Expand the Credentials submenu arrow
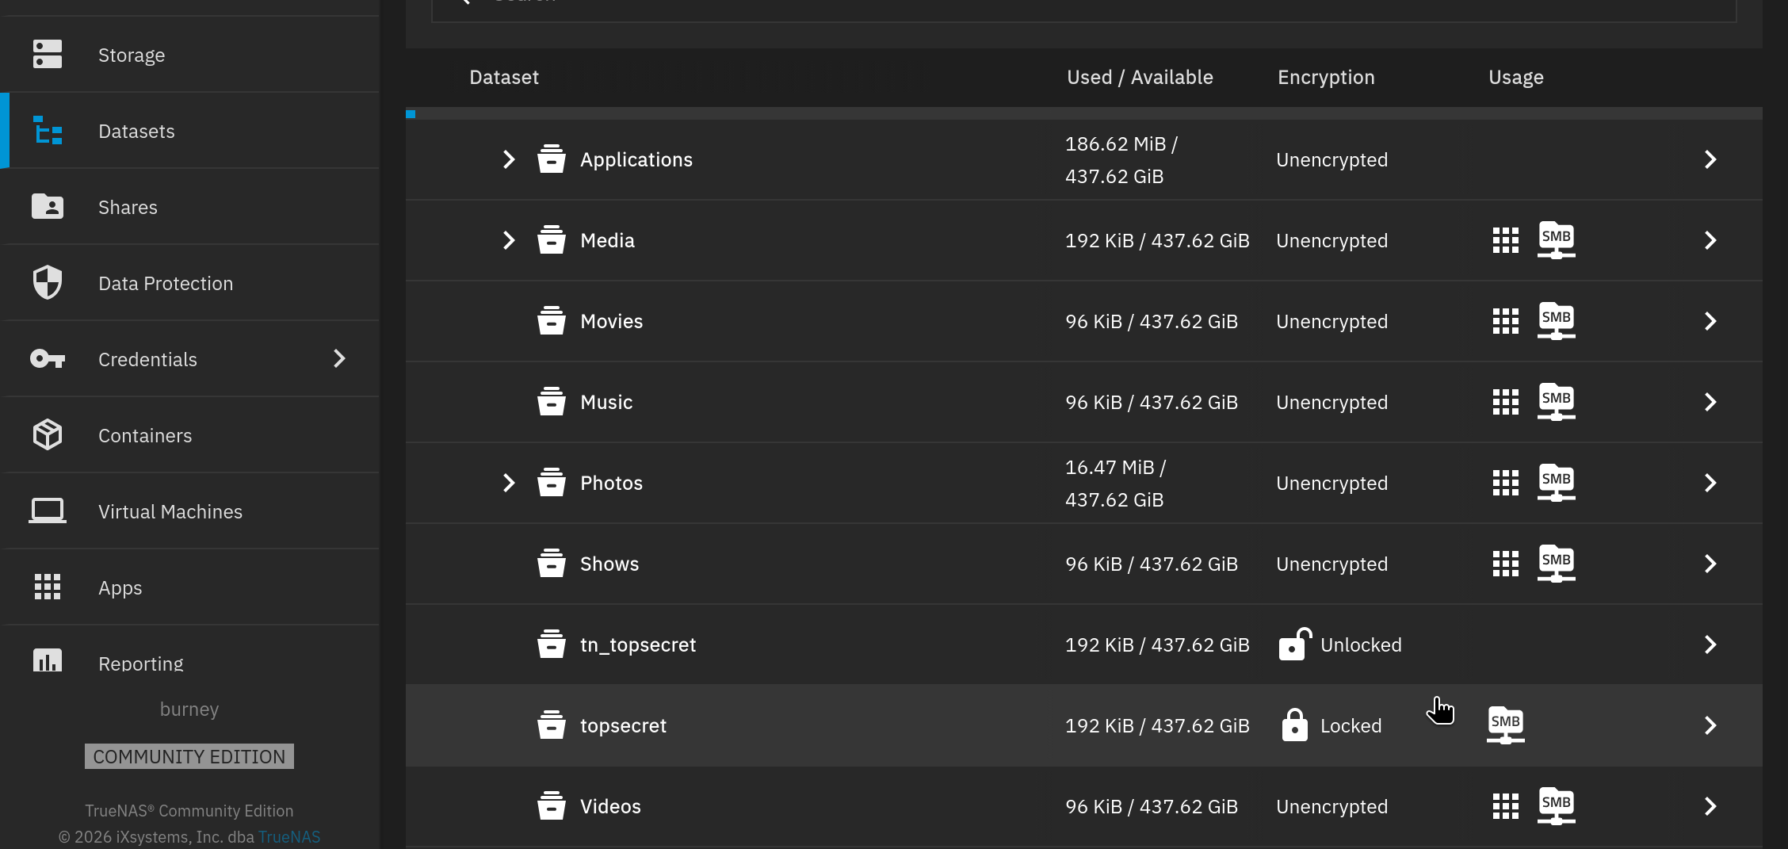Viewport: 1788px width, 849px height. point(339,359)
